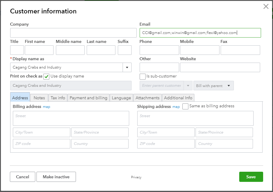Go to the Attachments tab
This screenshot has height=192, width=273.
coord(147,98)
